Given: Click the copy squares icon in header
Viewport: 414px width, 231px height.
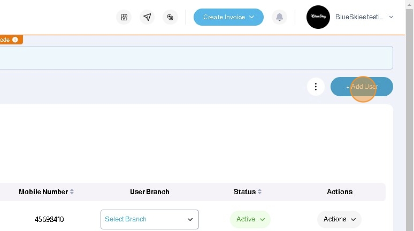Looking at the screenshot, I should click(x=170, y=17).
